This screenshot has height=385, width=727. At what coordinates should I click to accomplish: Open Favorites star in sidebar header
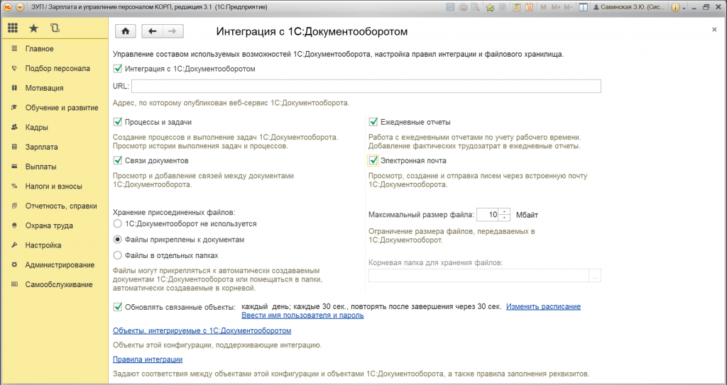pyautogui.click(x=34, y=28)
